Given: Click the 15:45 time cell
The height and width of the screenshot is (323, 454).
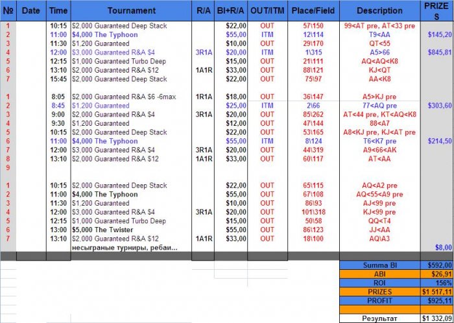Looking at the screenshot, I should point(58,79).
